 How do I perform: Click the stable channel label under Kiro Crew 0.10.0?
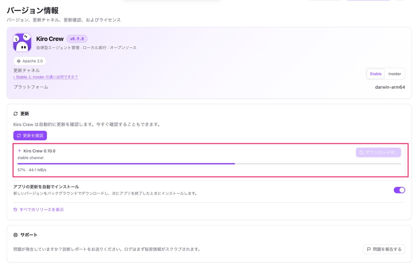[30, 157]
